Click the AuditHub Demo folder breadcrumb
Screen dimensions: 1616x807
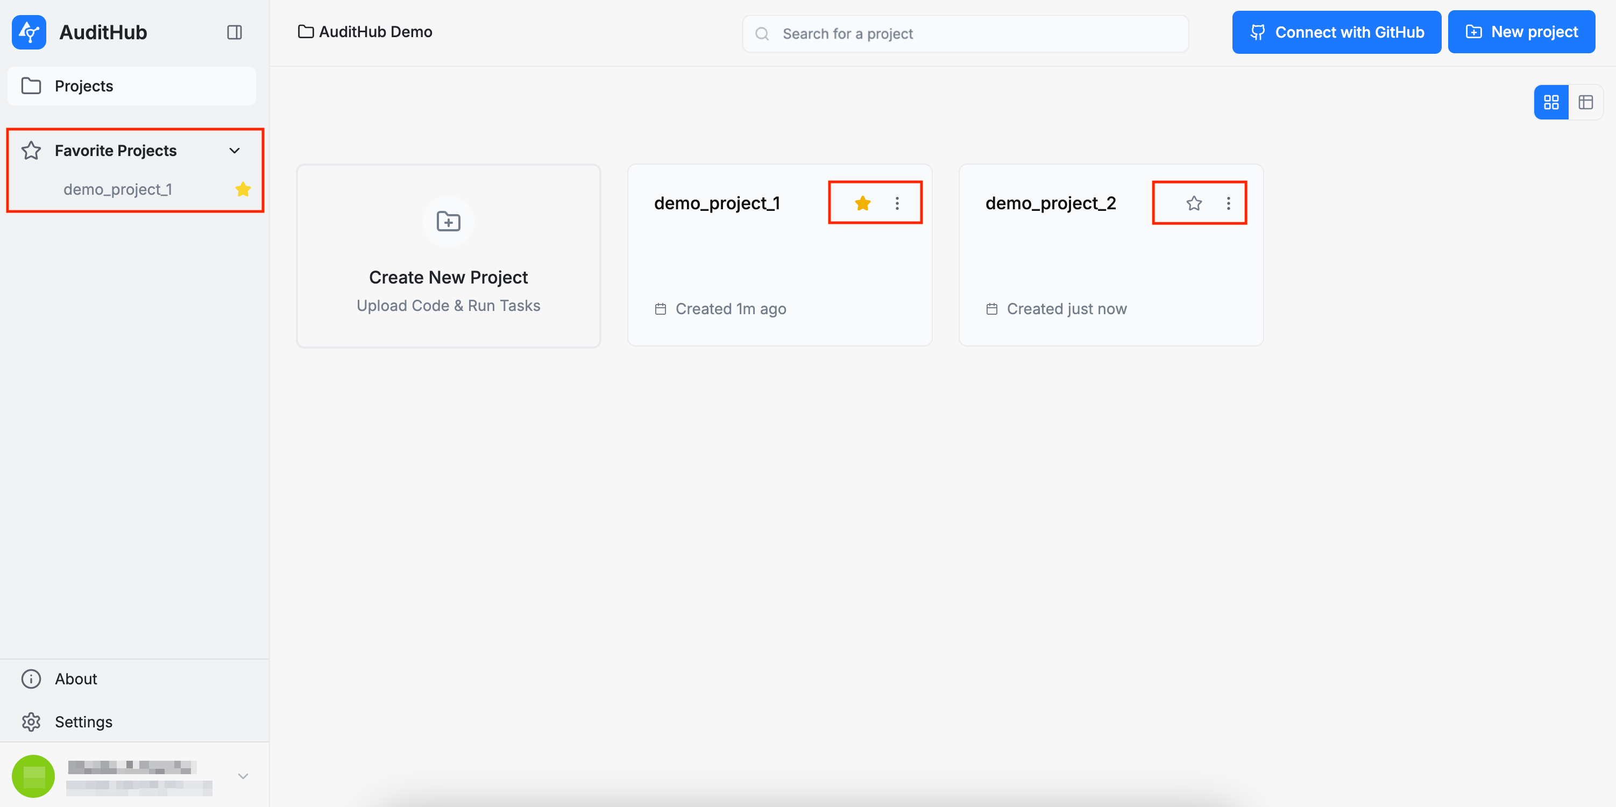365,32
